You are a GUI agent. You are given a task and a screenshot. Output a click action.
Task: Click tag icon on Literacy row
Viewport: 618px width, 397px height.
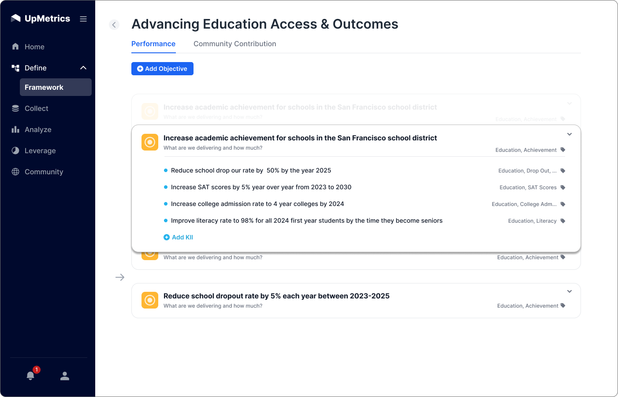pyautogui.click(x=563, y=221)
